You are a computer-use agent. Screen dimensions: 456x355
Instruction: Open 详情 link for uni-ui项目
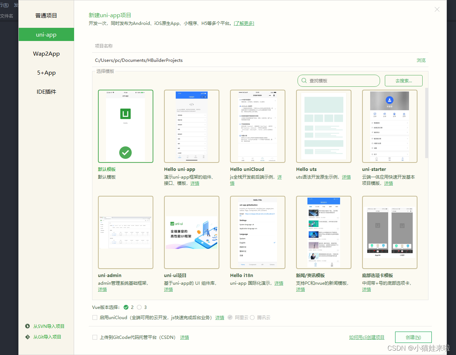pyautogui.click(x=168, y=289)
